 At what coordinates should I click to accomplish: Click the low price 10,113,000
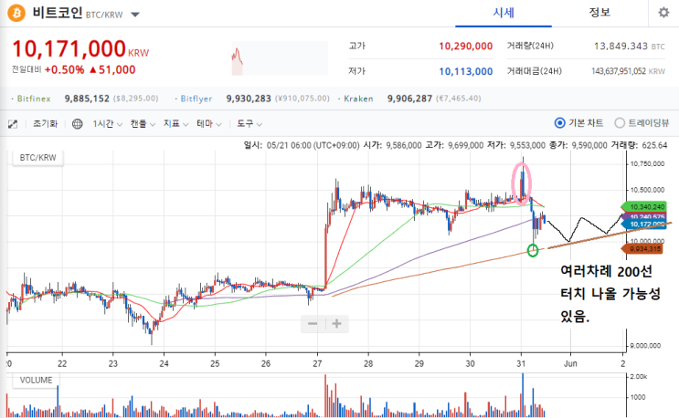coord(465,71)
